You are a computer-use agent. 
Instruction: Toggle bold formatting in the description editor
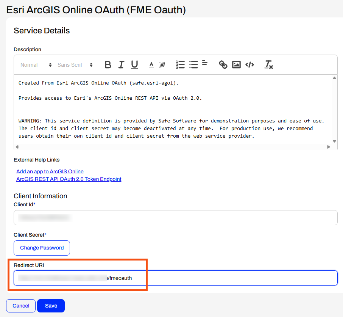[108, 64]
